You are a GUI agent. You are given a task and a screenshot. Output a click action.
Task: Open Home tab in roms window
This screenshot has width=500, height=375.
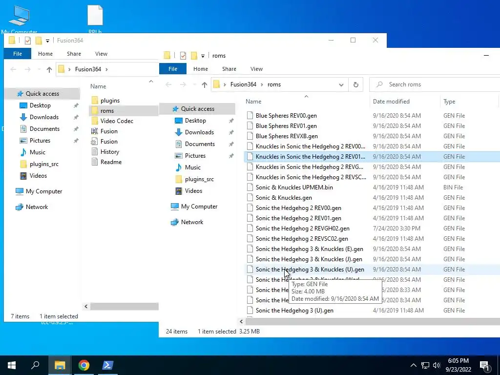(x=201, y=69)
